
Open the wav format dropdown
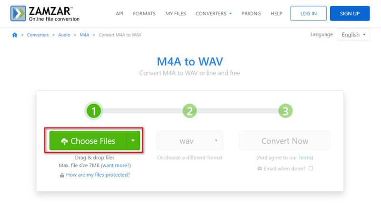coord(190,141)
